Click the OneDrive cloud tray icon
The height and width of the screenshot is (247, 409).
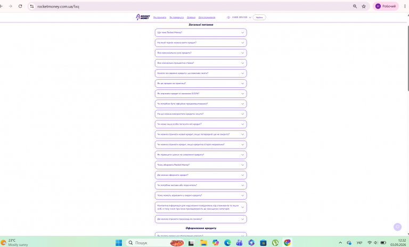349,243
